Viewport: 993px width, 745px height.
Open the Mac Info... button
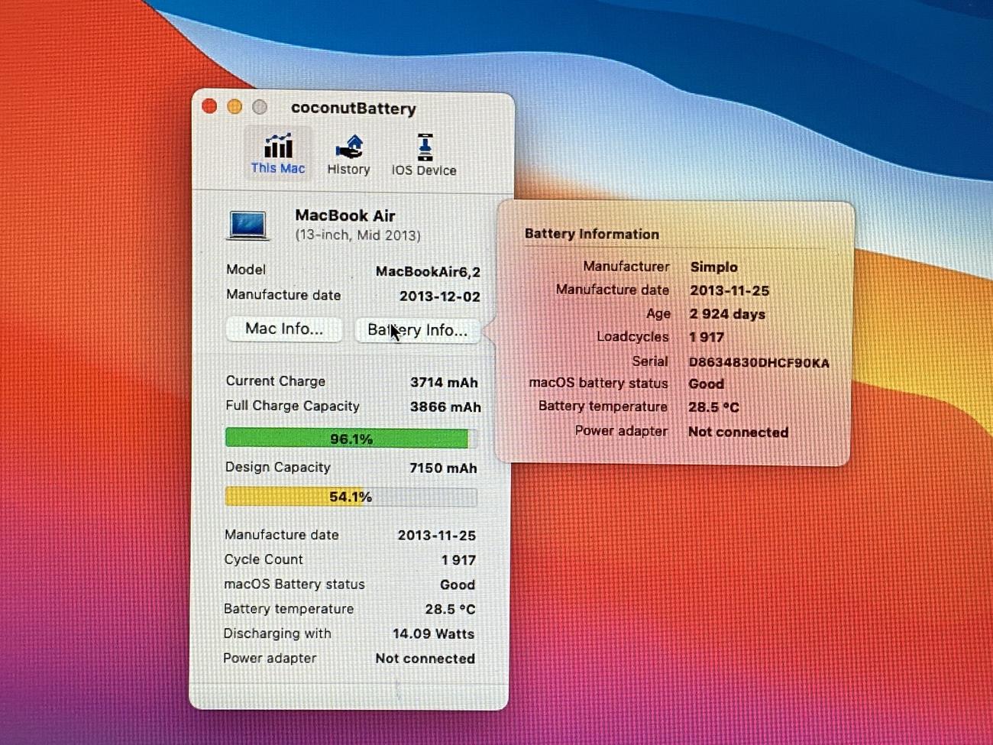pos(283,329)
